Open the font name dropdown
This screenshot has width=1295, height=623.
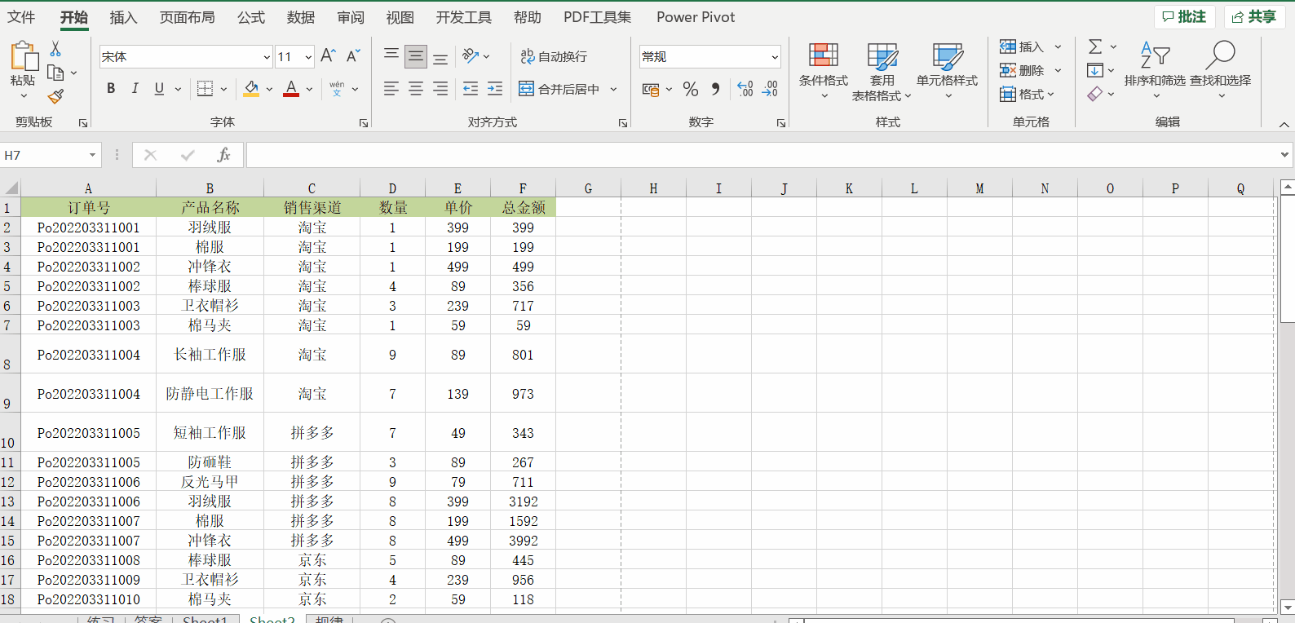[x=267, y=57]
